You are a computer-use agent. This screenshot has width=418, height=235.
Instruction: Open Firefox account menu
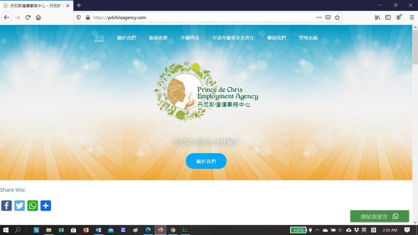coord(398,17)
